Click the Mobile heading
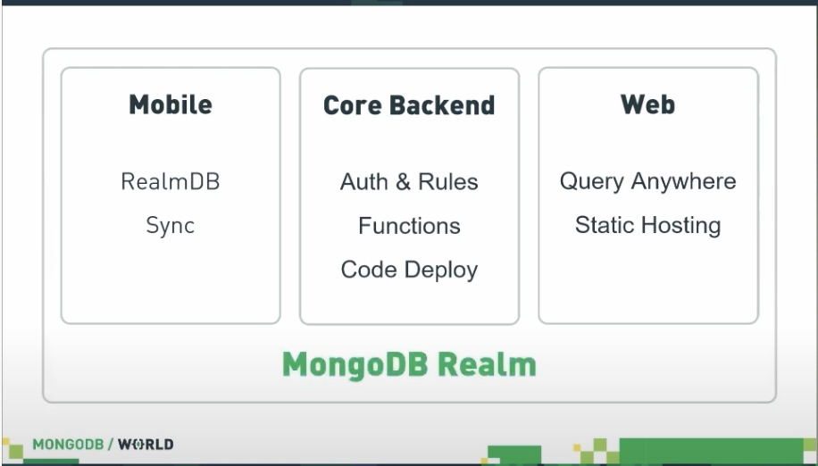 [171, 104]
